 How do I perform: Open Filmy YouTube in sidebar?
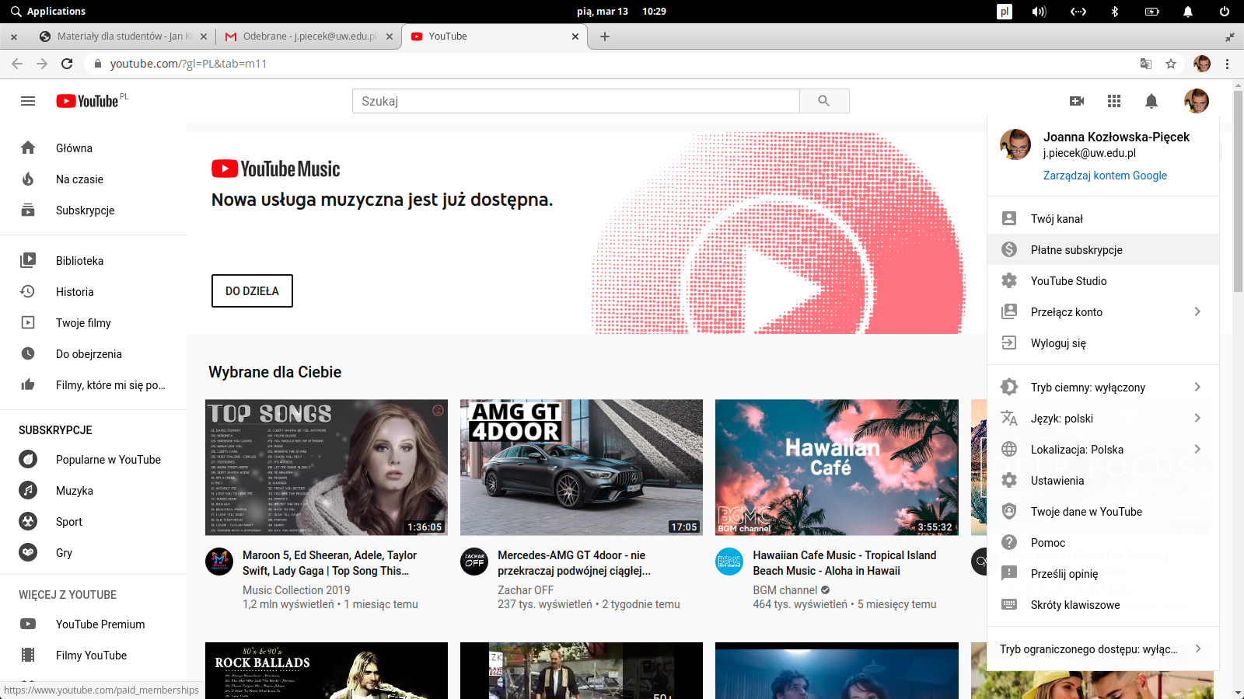(93, 656)
